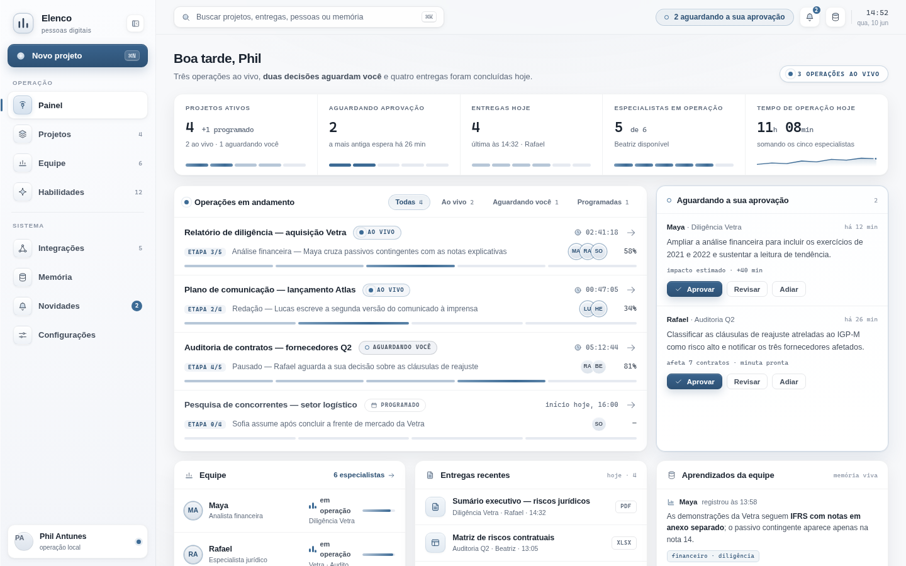The width and height of the screenshot is (906, 566).
Task: Click Maya's MA avatar in Equipe
Action: coord(193,511)
